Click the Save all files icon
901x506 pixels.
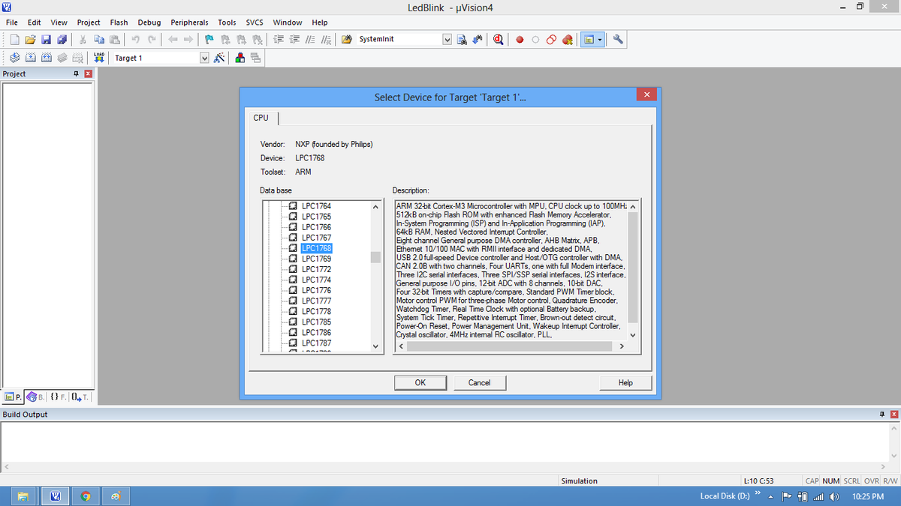(x=62, y=39)
